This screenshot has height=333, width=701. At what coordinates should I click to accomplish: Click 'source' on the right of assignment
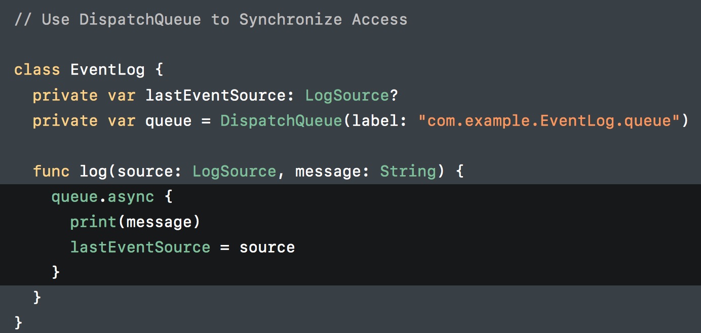267,247
